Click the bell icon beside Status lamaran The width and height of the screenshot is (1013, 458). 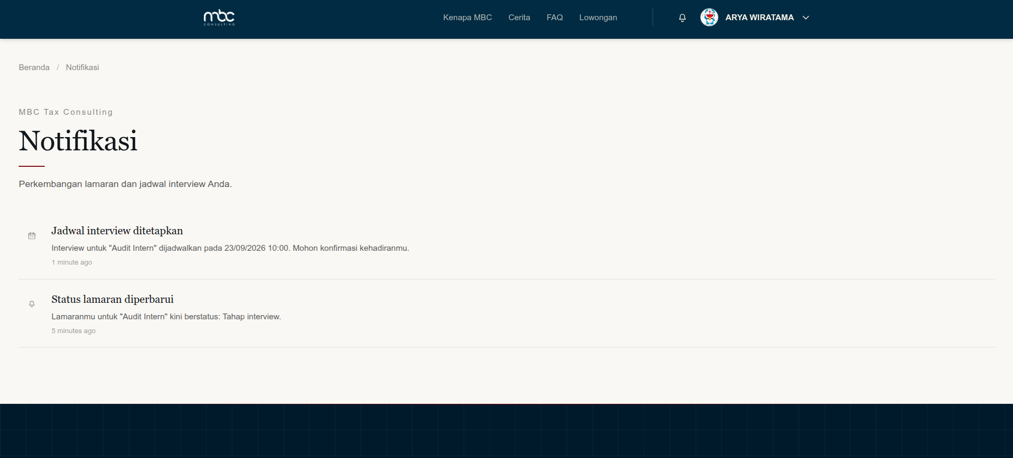(32, 304)
